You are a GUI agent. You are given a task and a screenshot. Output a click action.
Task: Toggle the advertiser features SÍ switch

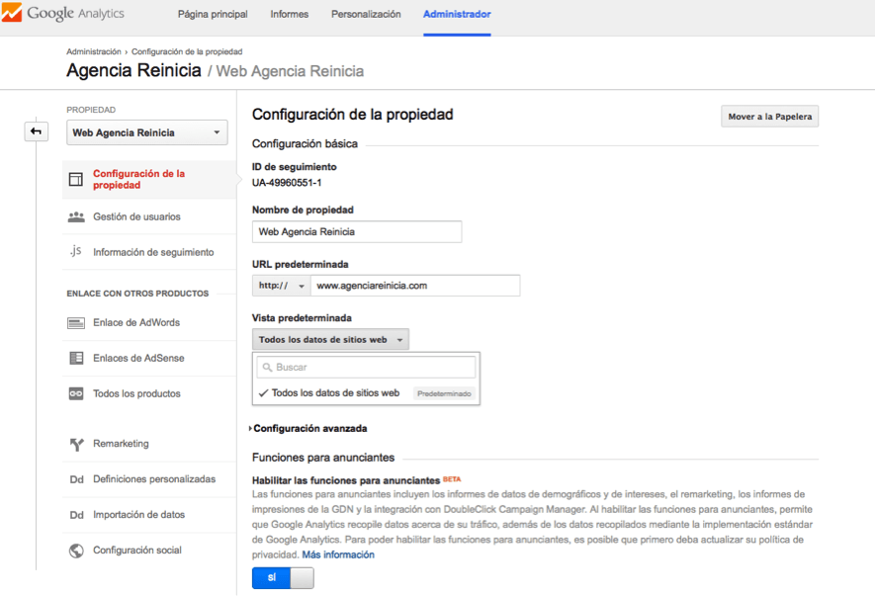283,578
